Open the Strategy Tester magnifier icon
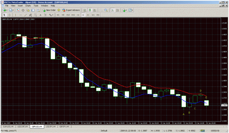Image resolution: width=229 pixels, height=133 pixels. pos(38,10)
